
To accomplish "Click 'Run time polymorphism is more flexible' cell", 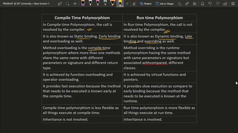I will click(x=160, y=110).
